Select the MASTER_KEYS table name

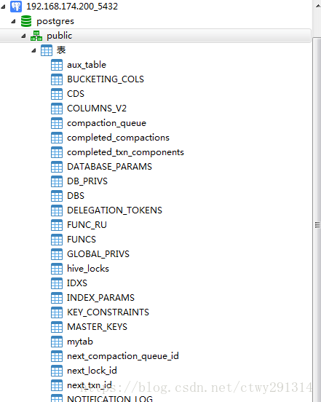(x=97, y=327)
